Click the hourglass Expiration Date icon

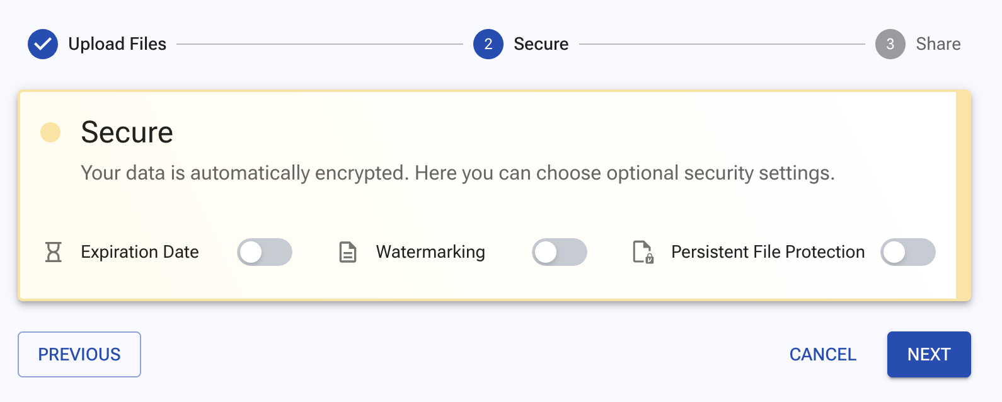coord(53,252)
